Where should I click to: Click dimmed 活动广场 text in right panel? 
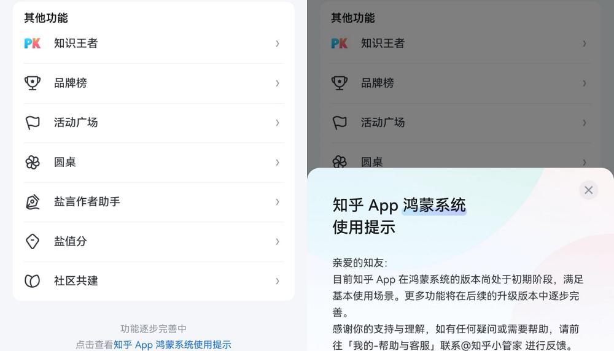(x=383, y=123)
